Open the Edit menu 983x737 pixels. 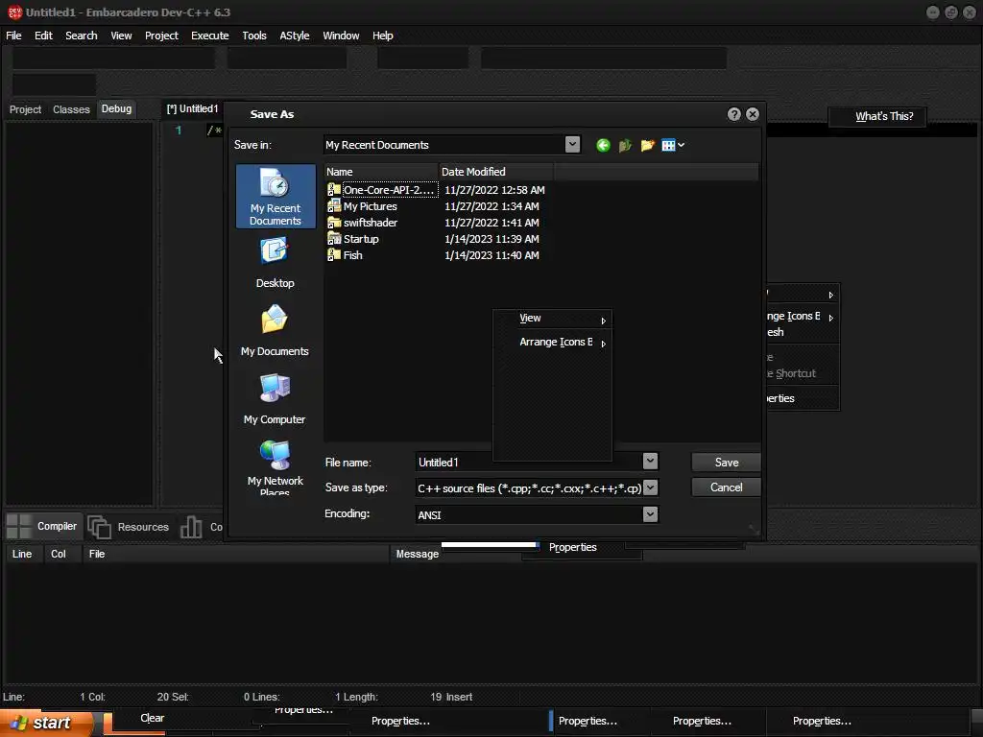point(43,36)
